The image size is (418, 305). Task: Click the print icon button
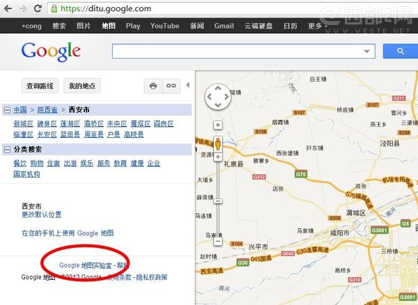click(153, 86)
